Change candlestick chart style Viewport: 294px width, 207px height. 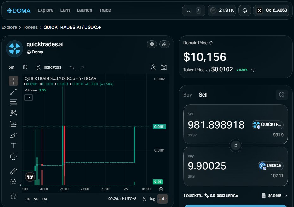pyautogui.click(x=25, y=67)
